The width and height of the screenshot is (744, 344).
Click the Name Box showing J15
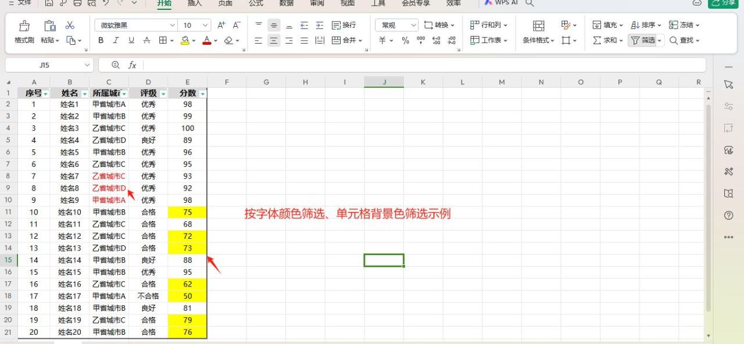pos(49,65)
